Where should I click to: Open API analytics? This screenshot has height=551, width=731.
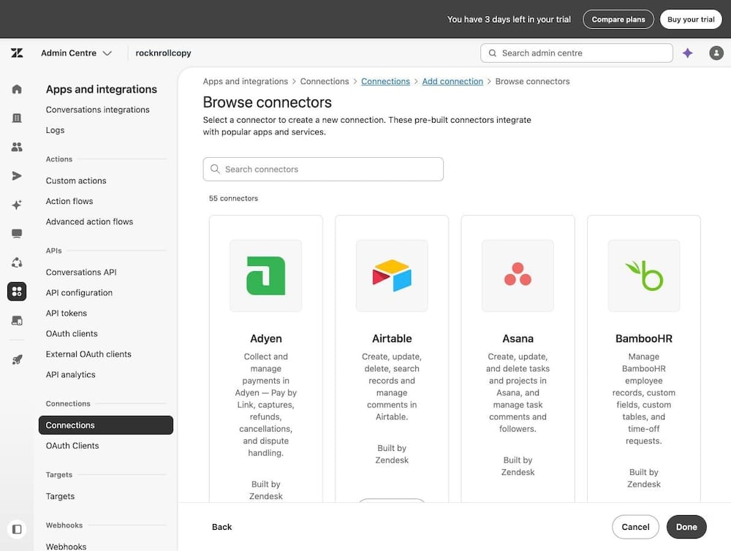click(x=70, y=374)
